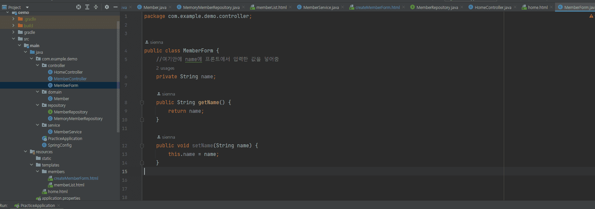The image size is (595, 209).
Task: Click sienna author hint above MemberForm class
Action: point(154,42)
